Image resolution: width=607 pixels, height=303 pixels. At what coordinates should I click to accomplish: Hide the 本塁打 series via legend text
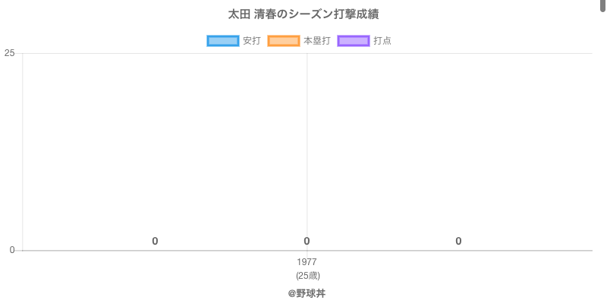(x=316, y=41)
